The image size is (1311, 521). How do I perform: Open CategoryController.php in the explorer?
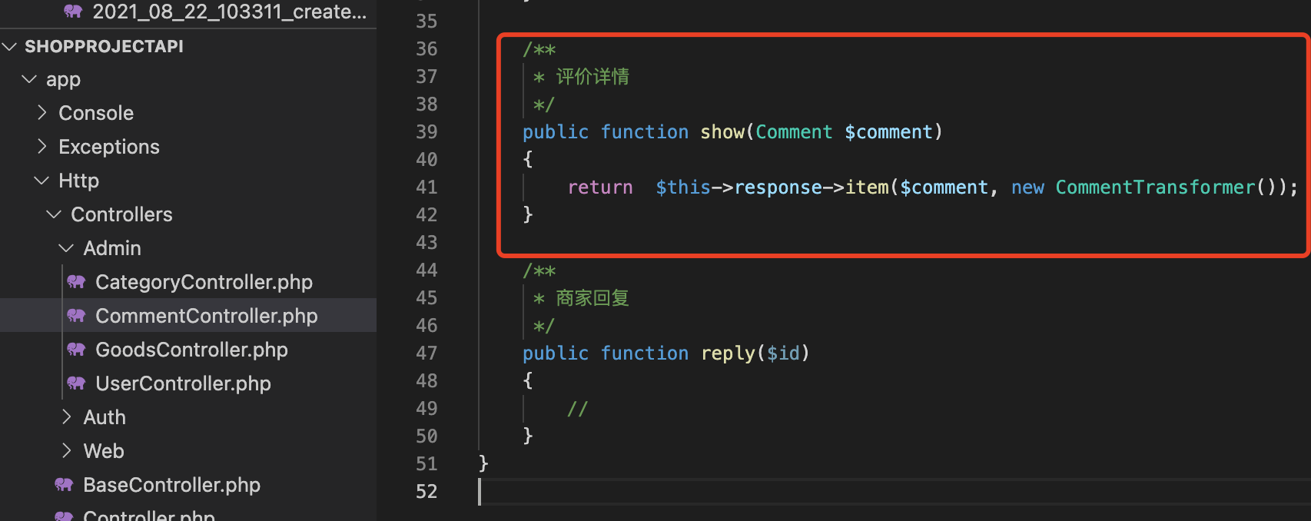click(204, 282)
